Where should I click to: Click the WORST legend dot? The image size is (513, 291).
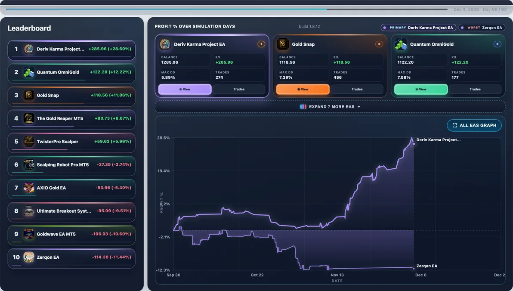pos(462,28)
